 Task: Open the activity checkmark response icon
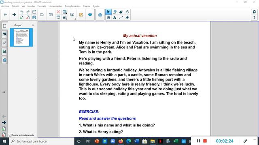pos(81,14)
